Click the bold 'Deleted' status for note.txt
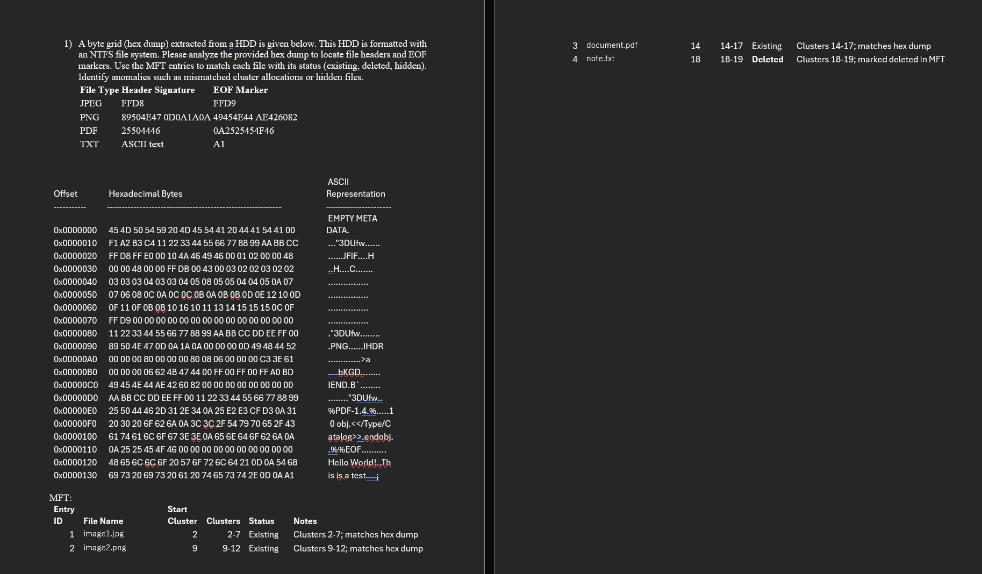Image resolution: width=982 pixels, height=574 pixels. 768,59
